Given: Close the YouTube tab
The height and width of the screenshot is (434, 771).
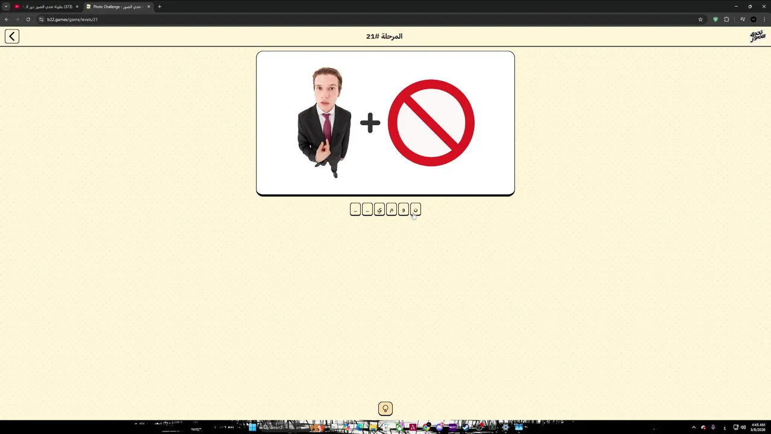Looking at the screenshot, I should click(77, 7).
